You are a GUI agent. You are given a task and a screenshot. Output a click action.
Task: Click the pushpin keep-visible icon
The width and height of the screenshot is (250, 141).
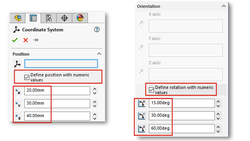[36, 40]
